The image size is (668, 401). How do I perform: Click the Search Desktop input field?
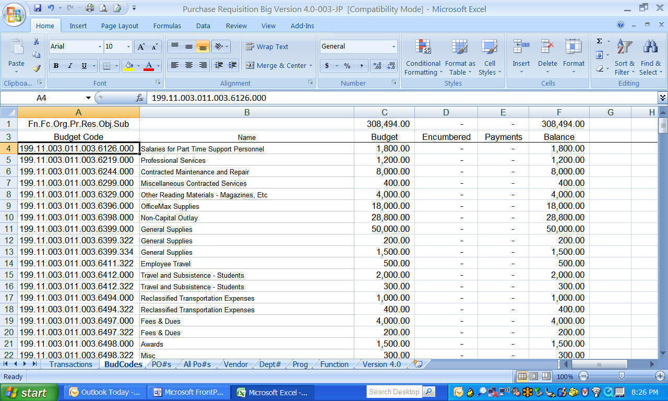click(x=395, y=392)
